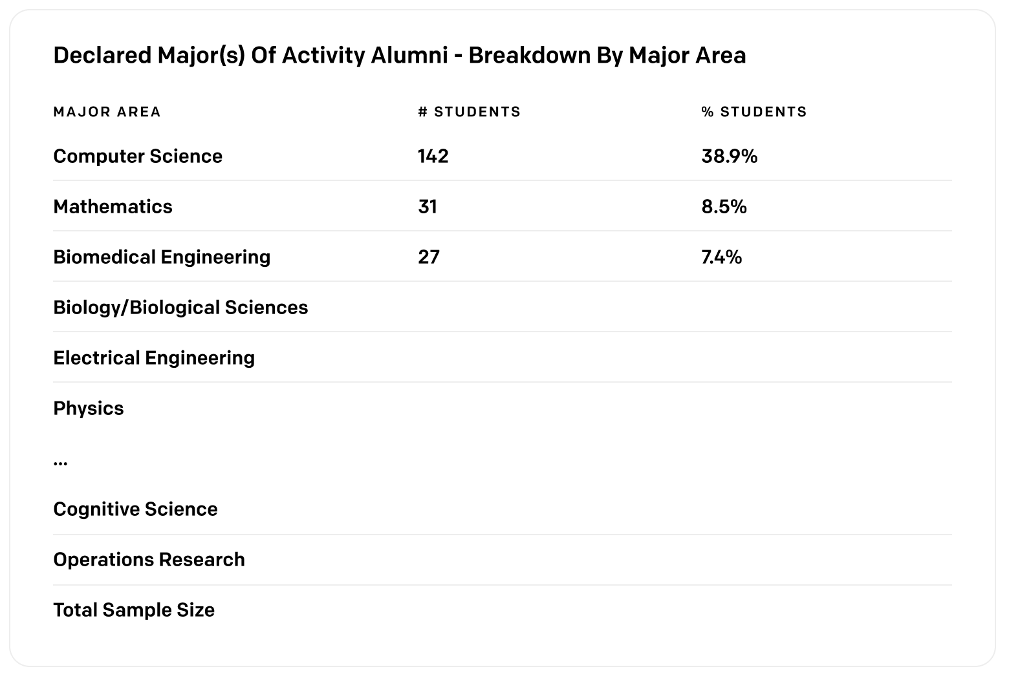The height and width of the screenshot is (680, 1009).
Task: Select the Physics row label
Action: point(89,409)
